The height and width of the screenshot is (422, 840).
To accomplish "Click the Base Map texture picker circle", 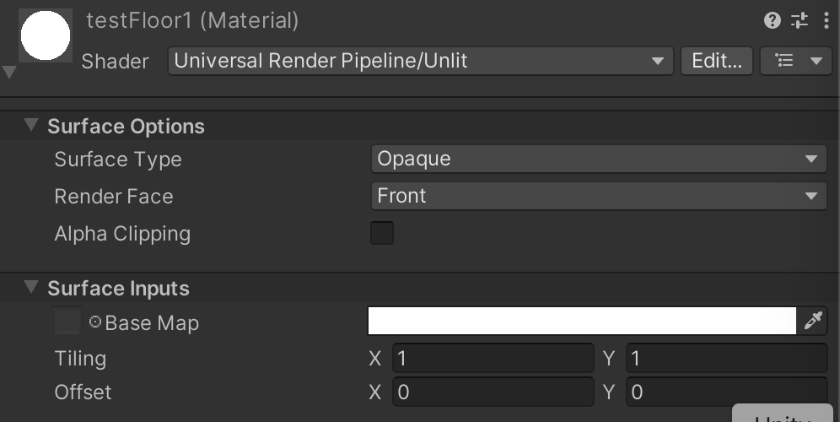I will [95, 322].
